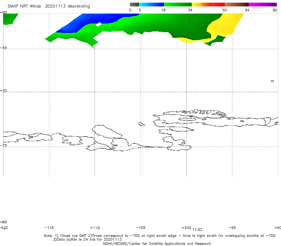Click the -105 longitude axis label
281x246 pixels.
click(x=140, y=227)
